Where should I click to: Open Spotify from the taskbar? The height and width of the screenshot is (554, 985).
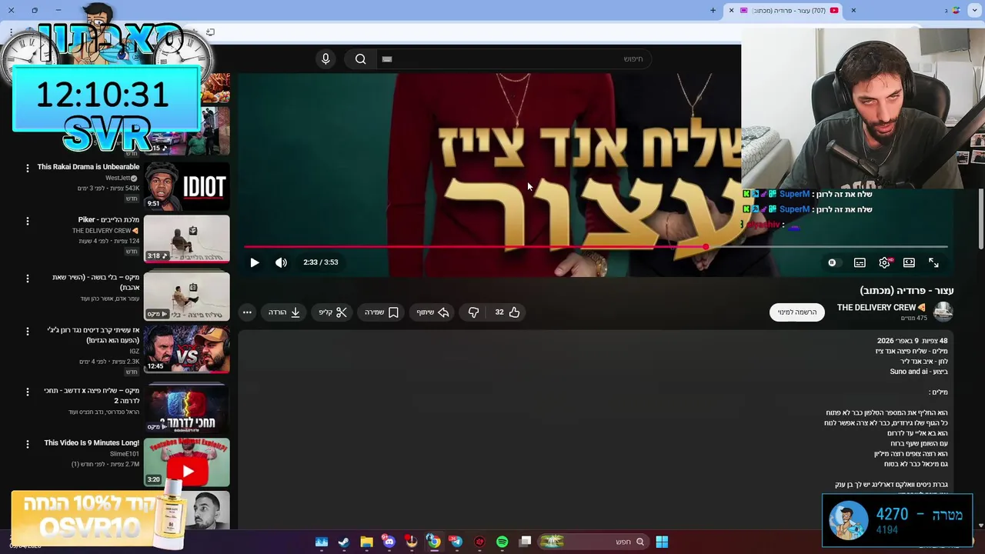503,542
